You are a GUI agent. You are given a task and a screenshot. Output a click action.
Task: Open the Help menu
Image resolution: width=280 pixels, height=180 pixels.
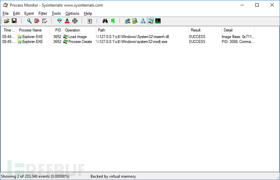(x=88, y=13)
